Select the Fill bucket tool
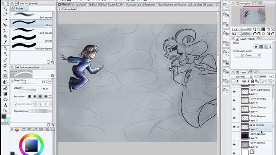The height and width of the screenshot is (155, 276). tap(5, 88)
